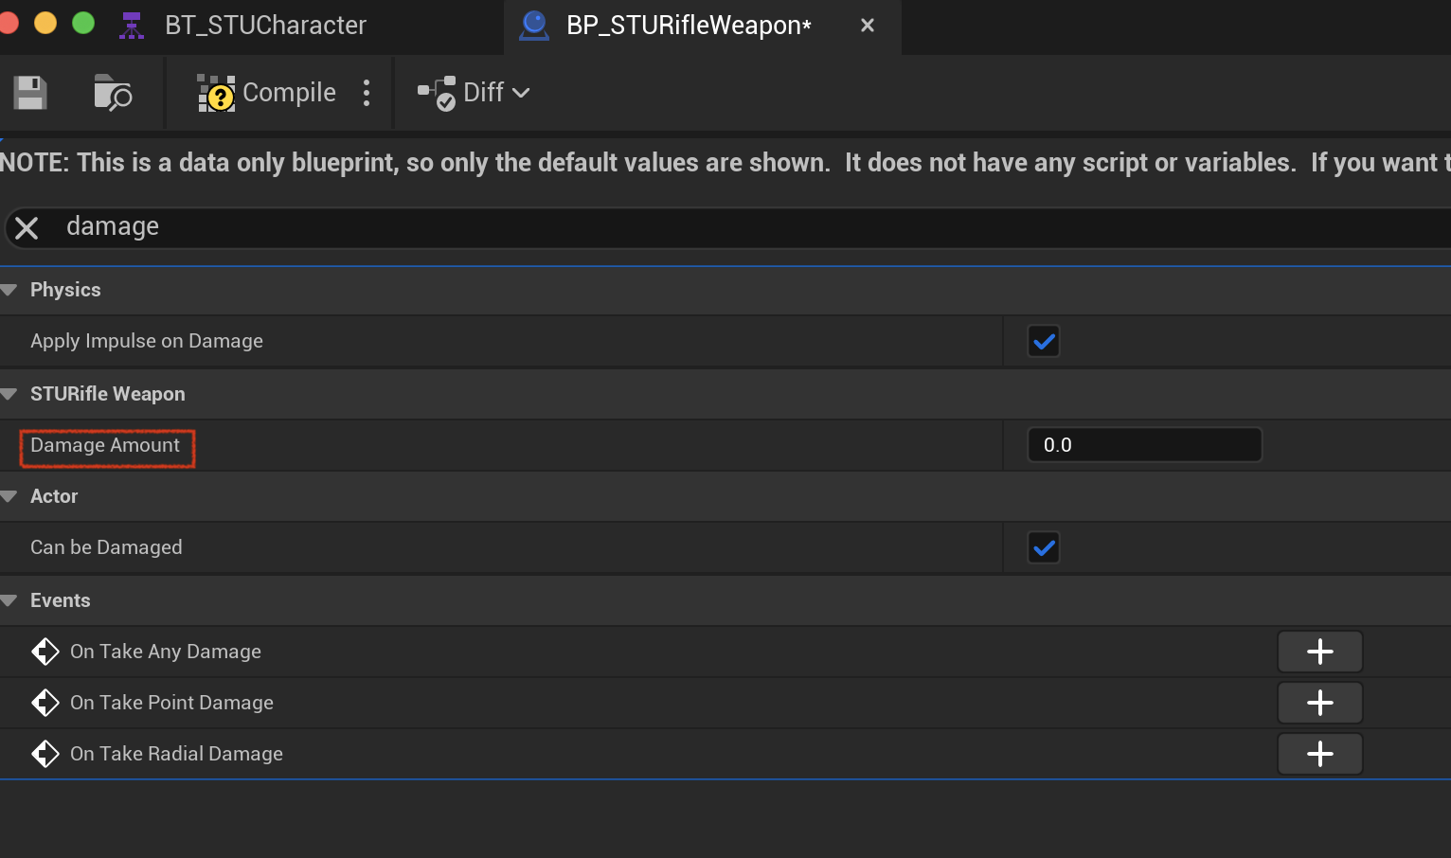Open the Compile options three-dot menu
The width and height of the screenshot is (1451, 858).
[x=367, y=93]
